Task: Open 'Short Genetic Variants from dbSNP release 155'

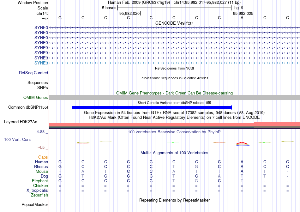Action: (x=174, y=103)
